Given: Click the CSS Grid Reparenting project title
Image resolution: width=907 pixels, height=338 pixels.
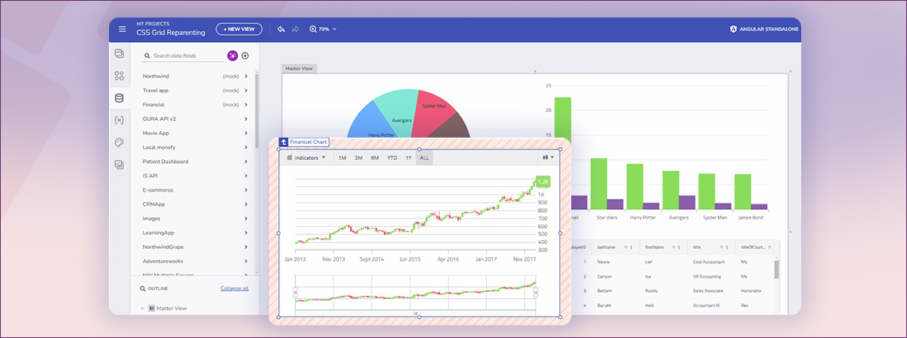Looking at the screenshot, I should click(170, 33).
